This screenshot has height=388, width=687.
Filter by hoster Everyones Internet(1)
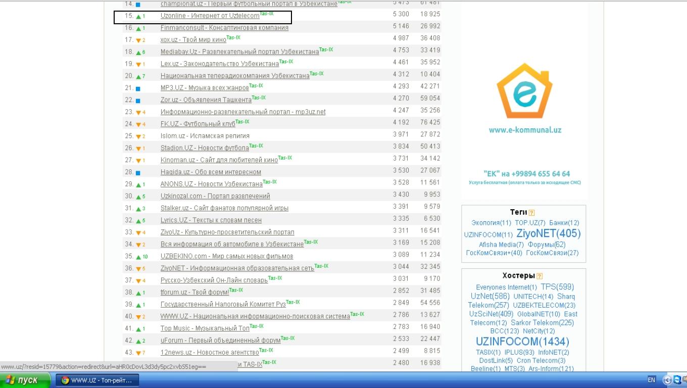point(507,287)
